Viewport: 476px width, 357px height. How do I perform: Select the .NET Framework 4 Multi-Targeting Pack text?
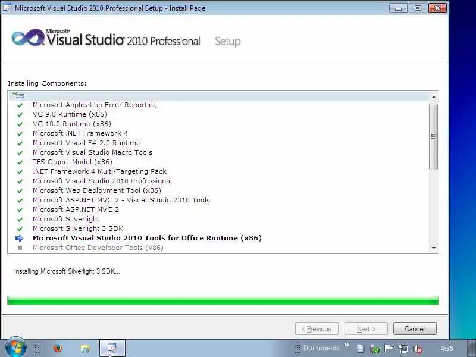point(99,171)
